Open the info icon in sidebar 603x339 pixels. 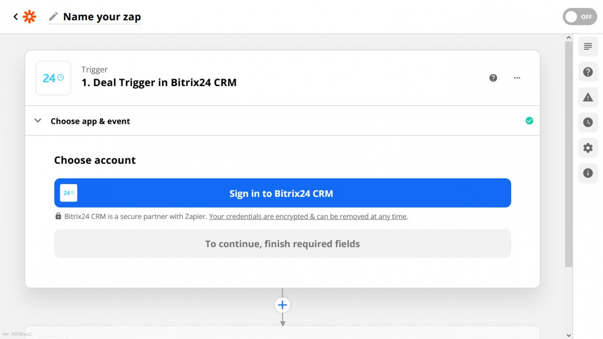[588, 173]
